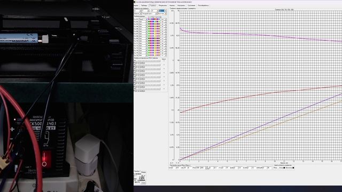Tick the checkbox beside the fourth file-selection row

164,73
